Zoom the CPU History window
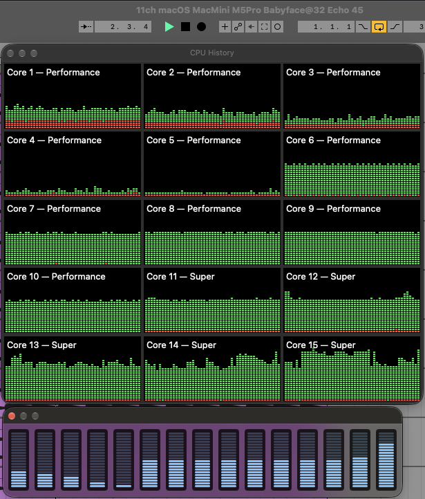The width and height of the screenshot is (425, 499). click(x=34, y=53)
